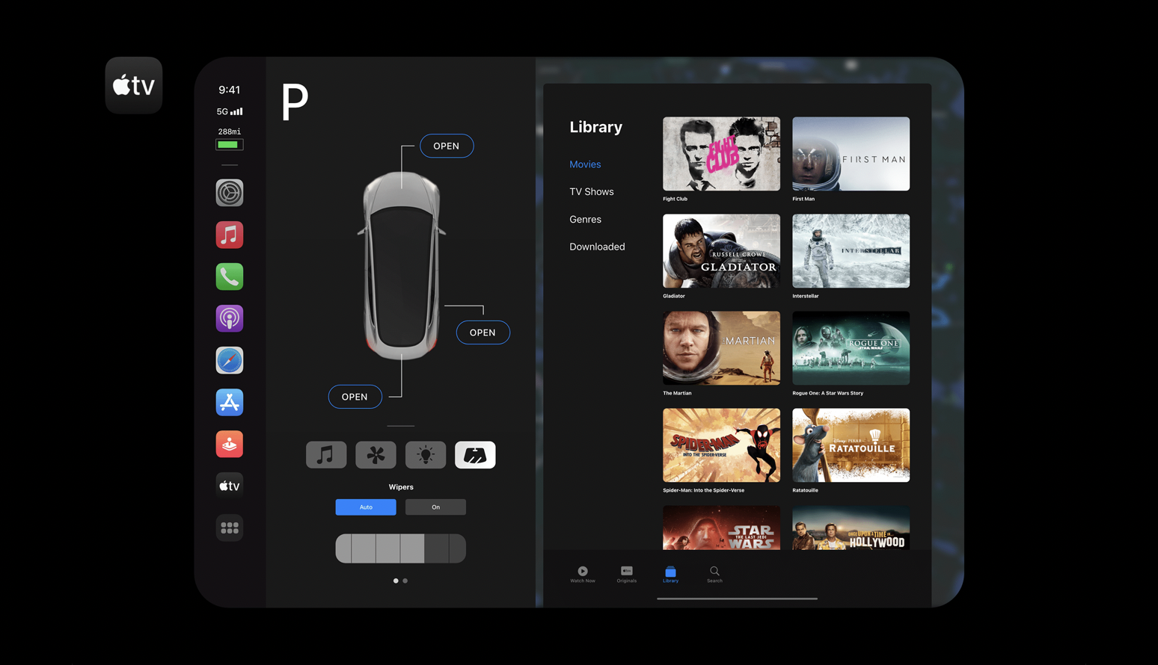Open the Interstellar movie thumbnail
The height and width of the screenshot is (665, 1158).
click(x=851, y=251)
